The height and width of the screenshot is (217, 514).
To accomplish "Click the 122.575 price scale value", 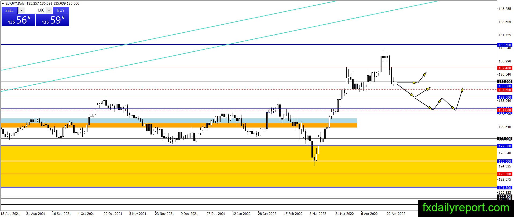I will 505,179.
